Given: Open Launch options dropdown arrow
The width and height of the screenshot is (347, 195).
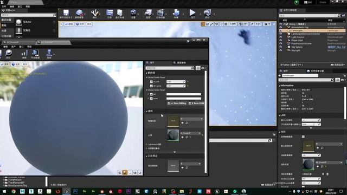Looking at the screenshot, I should (214, 14).
